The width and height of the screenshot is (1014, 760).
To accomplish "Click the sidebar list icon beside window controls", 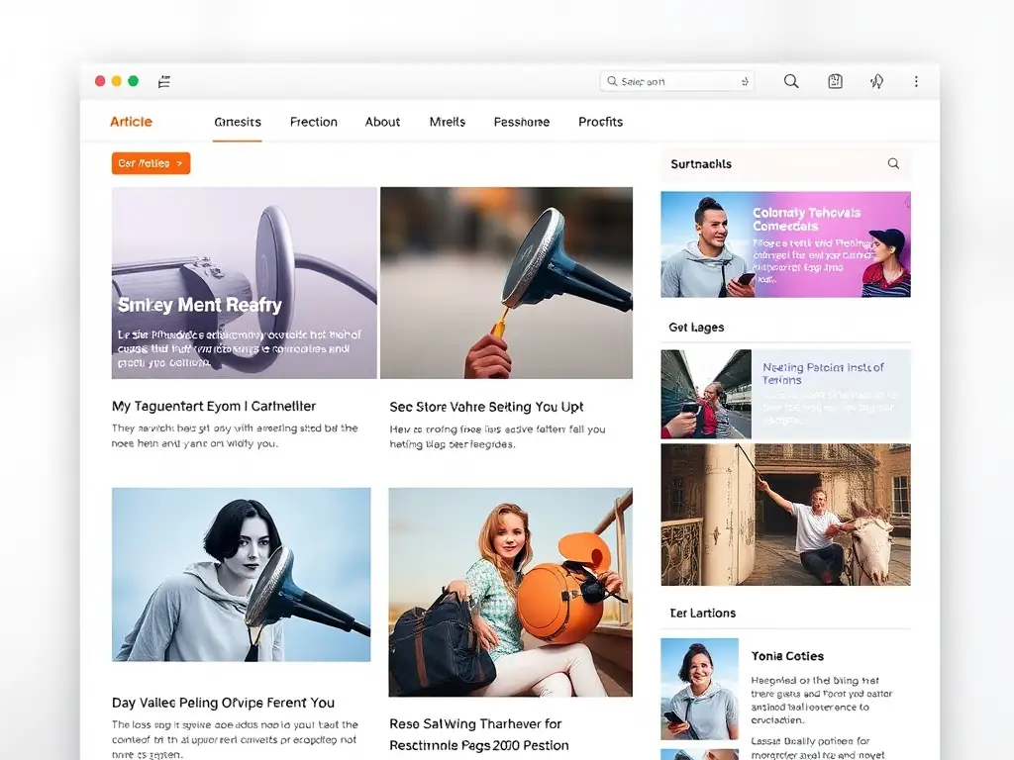I will click(164, 81).
